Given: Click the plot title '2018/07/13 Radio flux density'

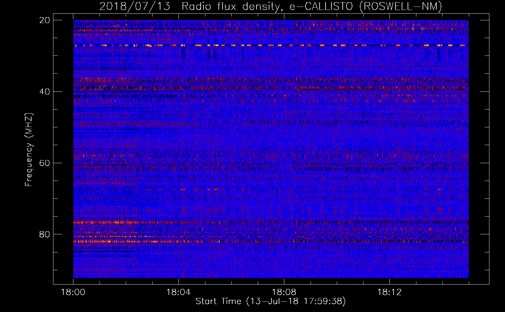Looking at the screenshot, I should [x=191, y=7].
